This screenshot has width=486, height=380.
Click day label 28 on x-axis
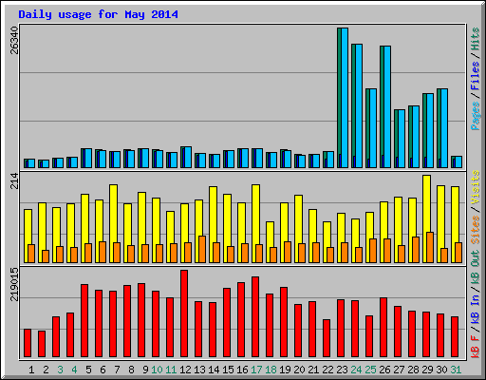(x=413, y=370)
